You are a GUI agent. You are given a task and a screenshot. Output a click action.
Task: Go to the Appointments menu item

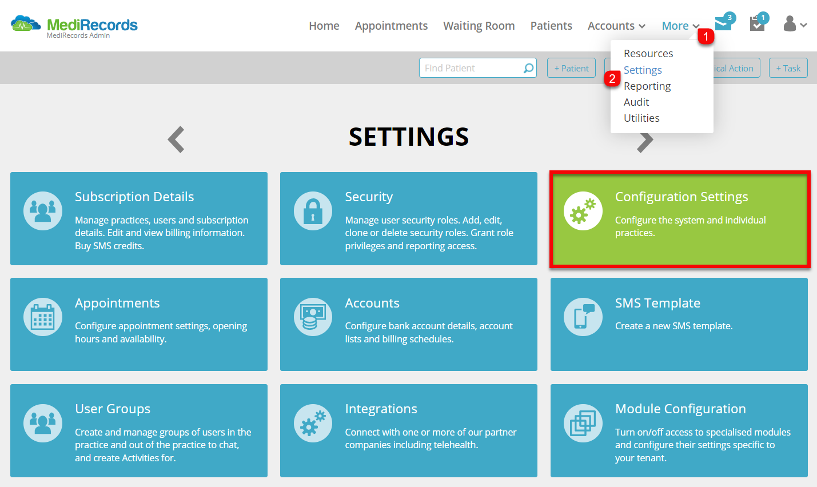391,26
